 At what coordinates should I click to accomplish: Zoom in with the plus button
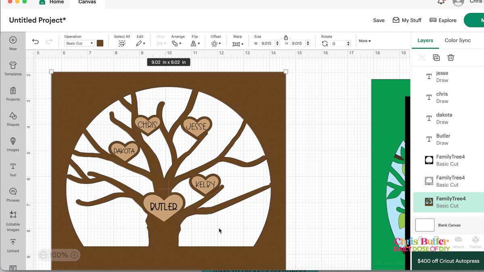click(x=74, y=255)
